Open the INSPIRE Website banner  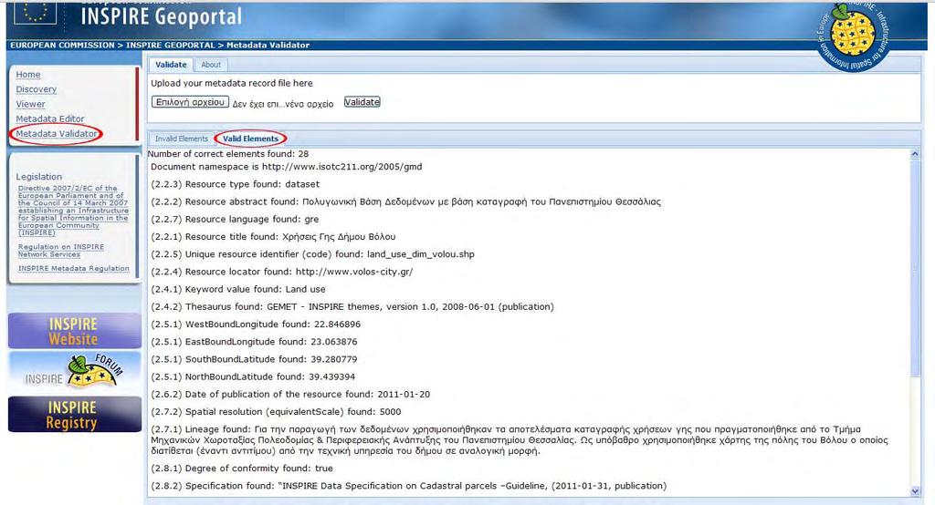pyautogui.click(x=75, y=331)
